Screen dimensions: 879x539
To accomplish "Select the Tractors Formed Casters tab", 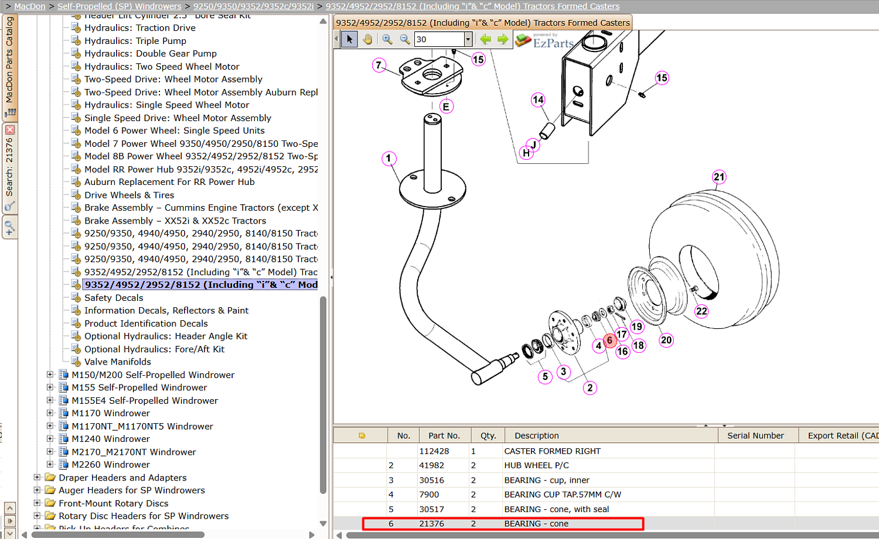I will [483, 23].
